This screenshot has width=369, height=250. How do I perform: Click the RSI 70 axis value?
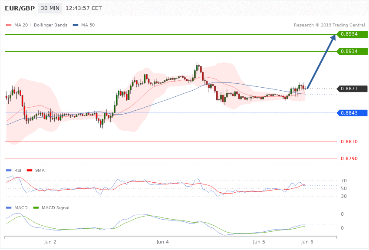pyautogui.click(x=344, y=181)
